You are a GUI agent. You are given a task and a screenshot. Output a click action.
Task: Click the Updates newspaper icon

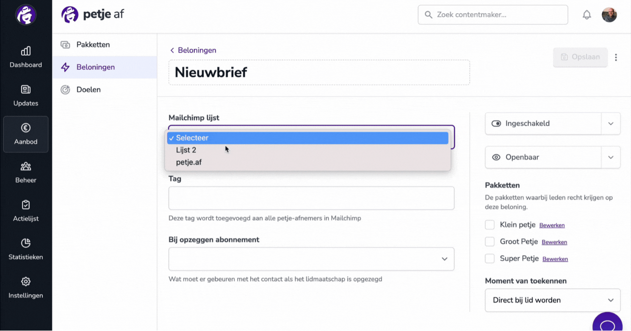[26, 89]
